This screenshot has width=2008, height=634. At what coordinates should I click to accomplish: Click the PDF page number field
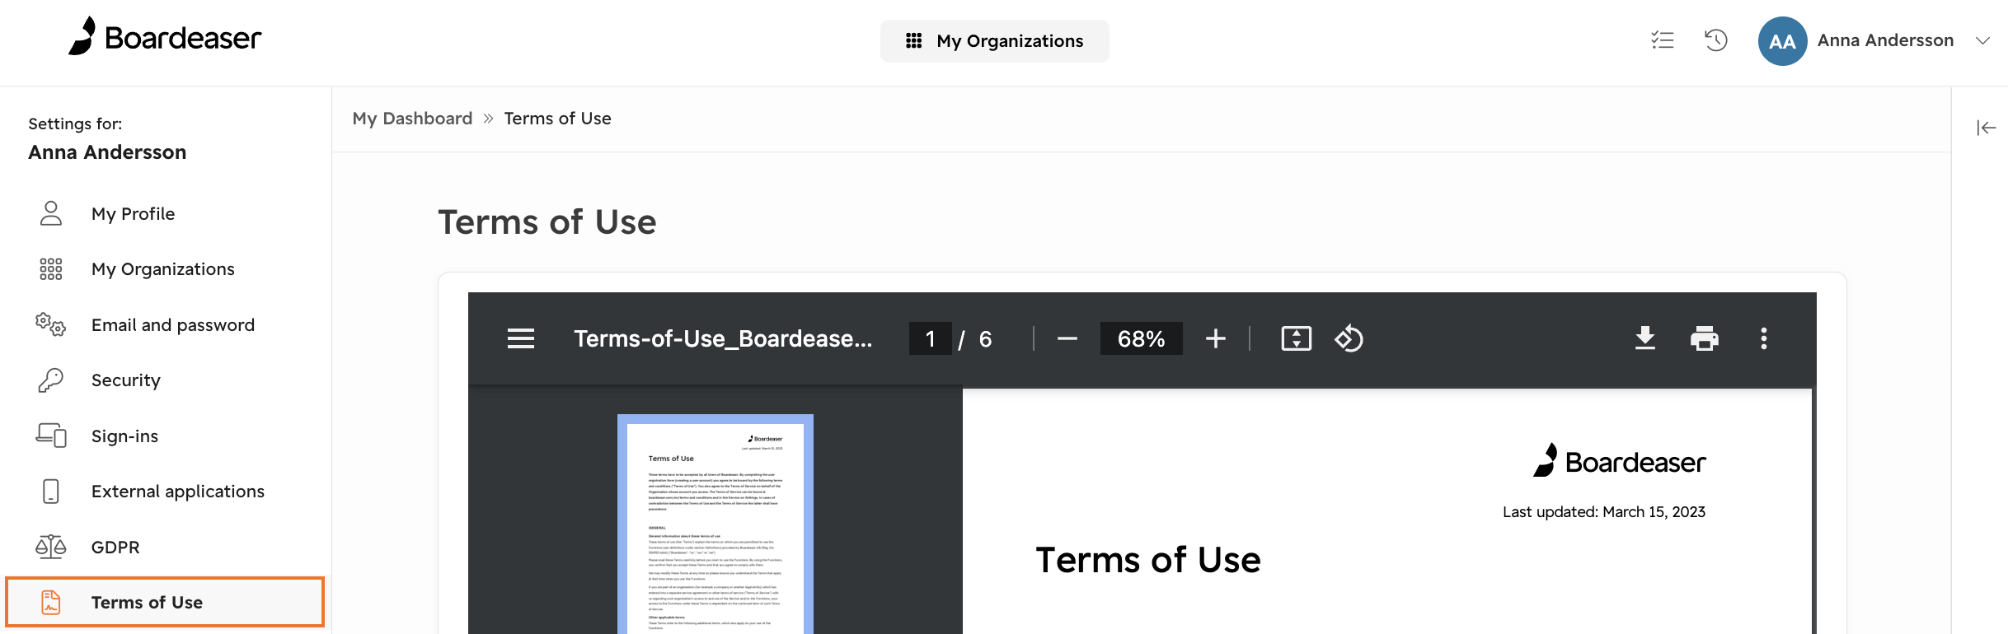coord(931,338)
